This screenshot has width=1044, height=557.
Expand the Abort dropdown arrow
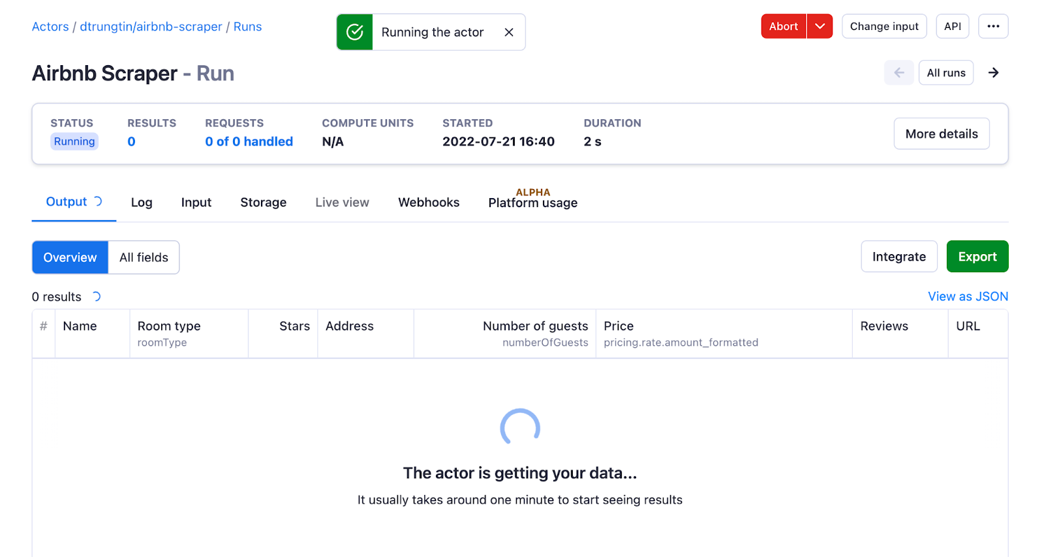pos(820,26)
